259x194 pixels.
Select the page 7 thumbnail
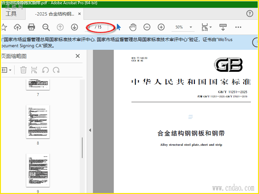coord(38,85)
